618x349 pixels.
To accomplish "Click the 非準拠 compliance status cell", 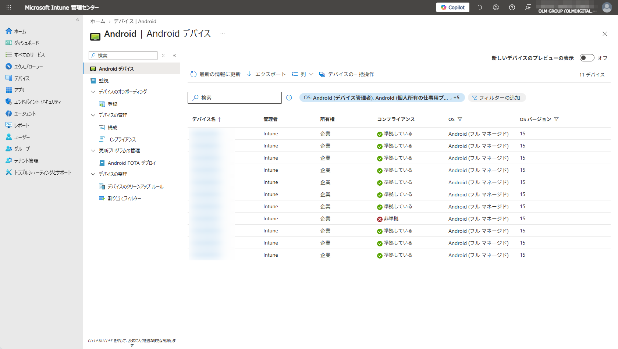I will pos(388,219).
